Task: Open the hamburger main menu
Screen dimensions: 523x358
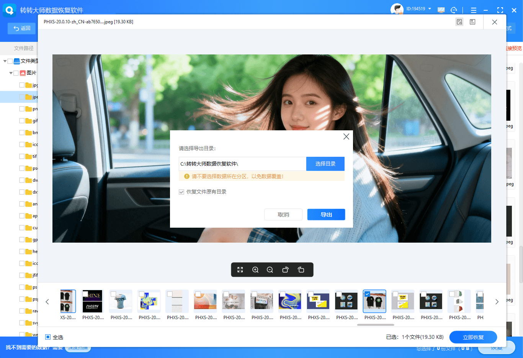Action: pyautogui.click(x=474, y=10)
